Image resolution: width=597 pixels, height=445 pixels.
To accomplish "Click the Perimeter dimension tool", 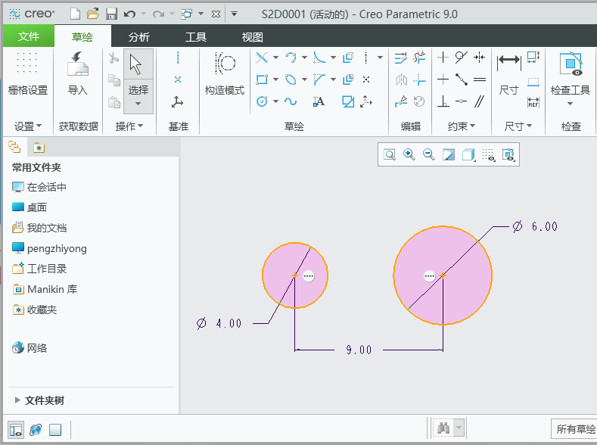I will [533, 82].
